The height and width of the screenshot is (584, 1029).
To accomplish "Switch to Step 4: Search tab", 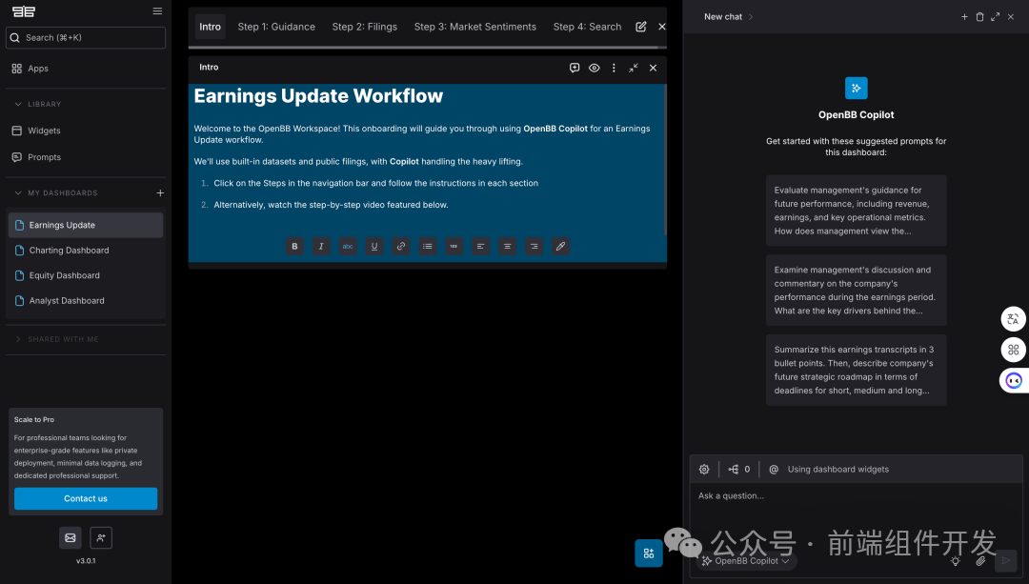I will point(587,27).
